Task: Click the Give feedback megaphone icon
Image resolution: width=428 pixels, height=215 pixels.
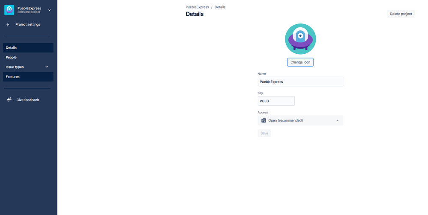Action: click(x=9, y=100)
